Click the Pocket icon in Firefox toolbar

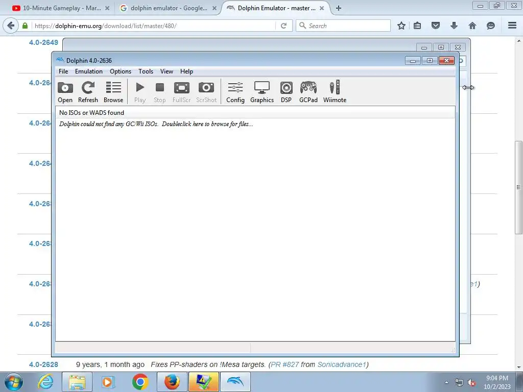click(x=436, y=26)
